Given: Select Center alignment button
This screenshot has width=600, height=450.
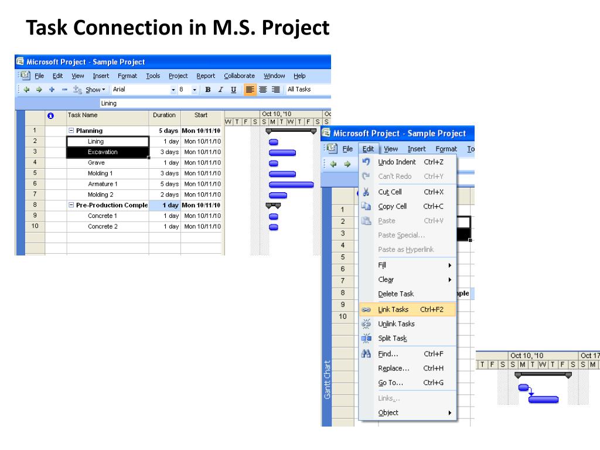Looking at the screenshot, I should point(263,90).
